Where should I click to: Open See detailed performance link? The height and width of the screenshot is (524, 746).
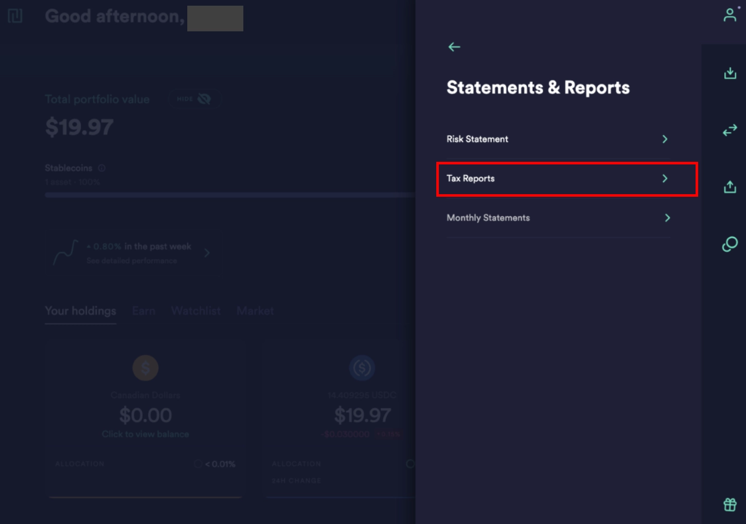pos(132,261)
